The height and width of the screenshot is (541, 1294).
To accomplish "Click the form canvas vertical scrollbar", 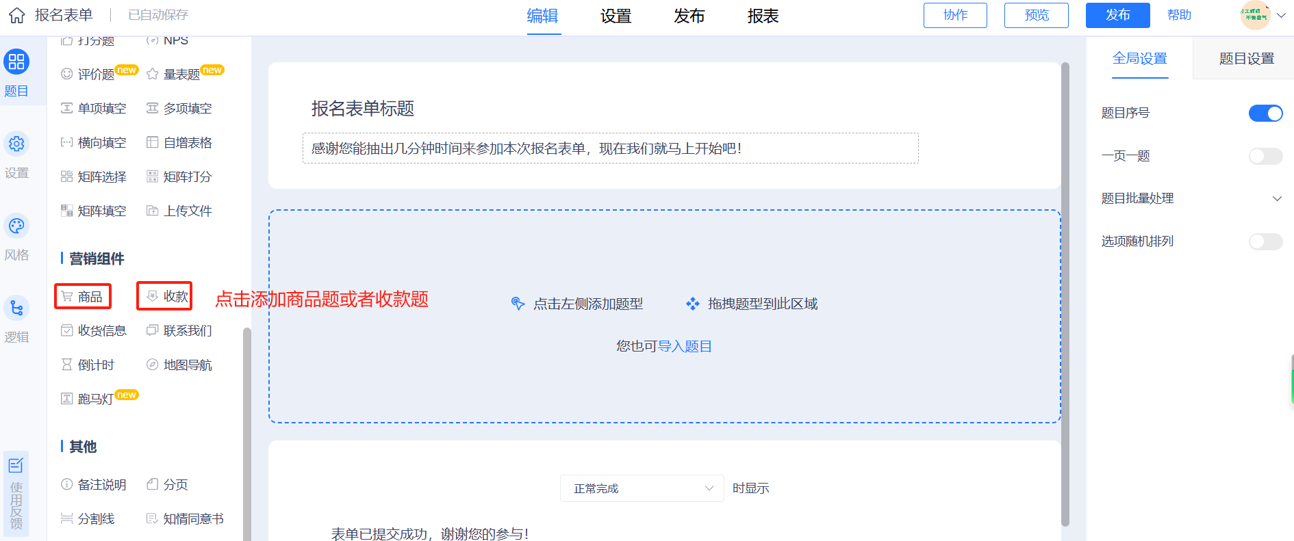I will 1065,294.
